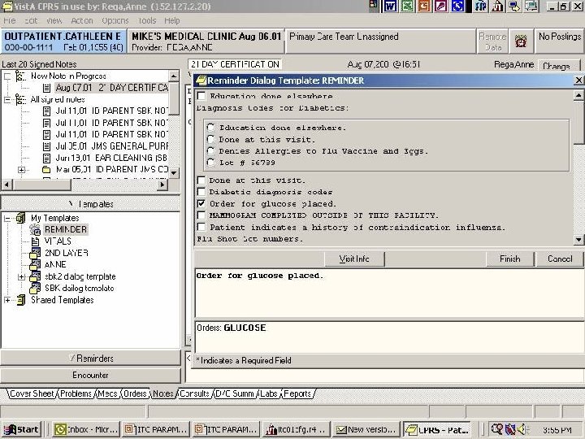Open the Options menu

115,21
